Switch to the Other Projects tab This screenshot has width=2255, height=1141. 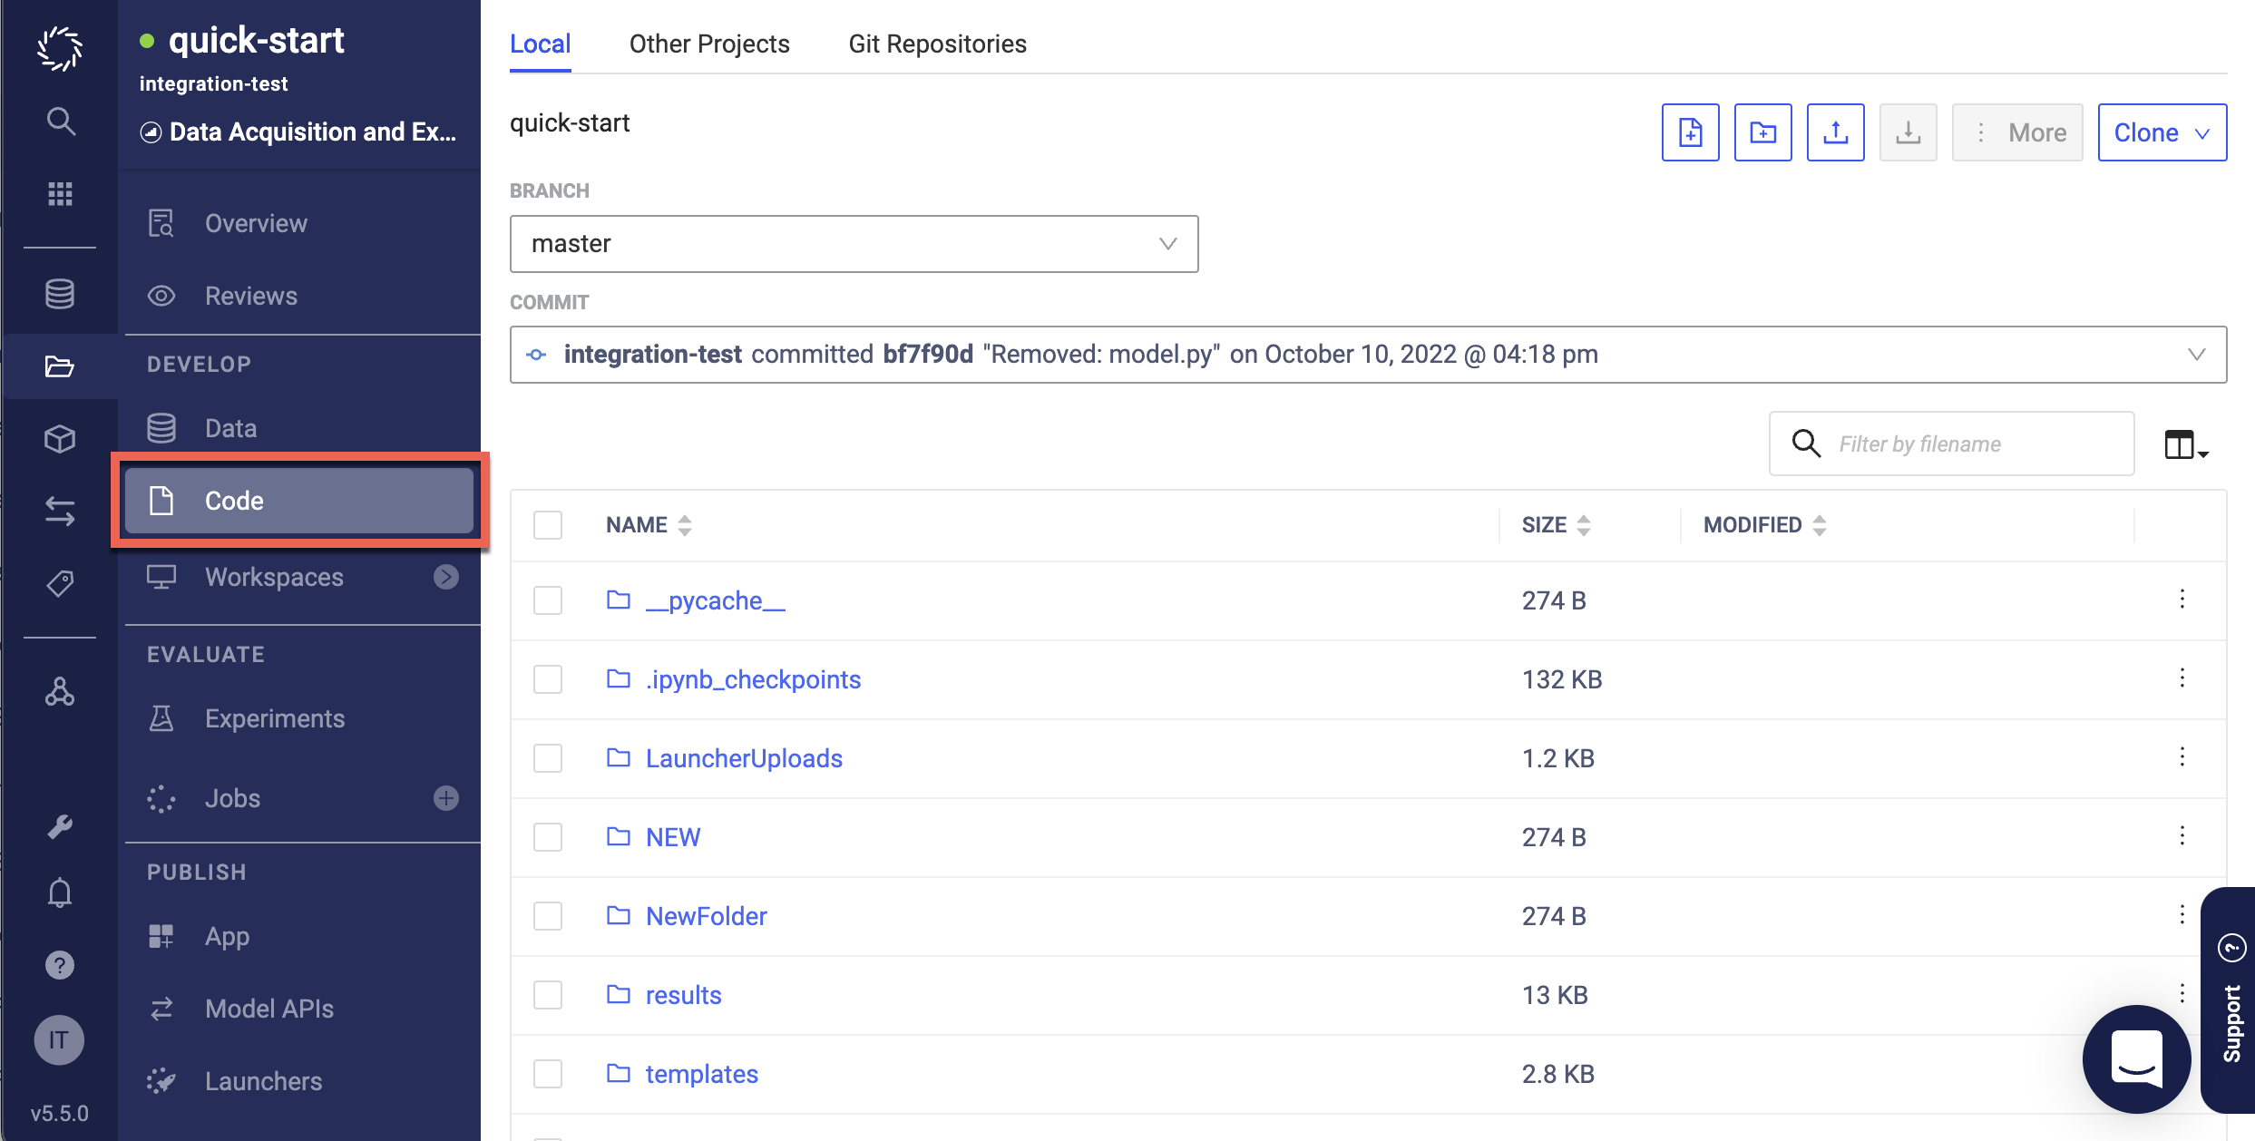point(708,44)
